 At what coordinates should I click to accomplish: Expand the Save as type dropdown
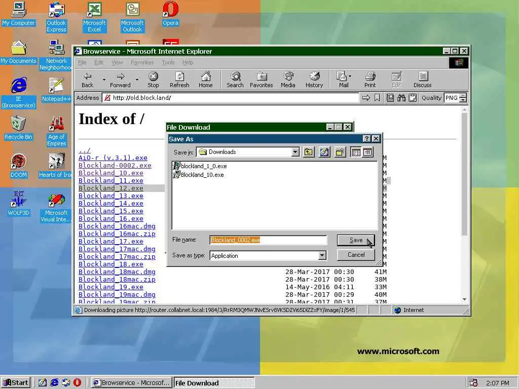pos(322,255)
